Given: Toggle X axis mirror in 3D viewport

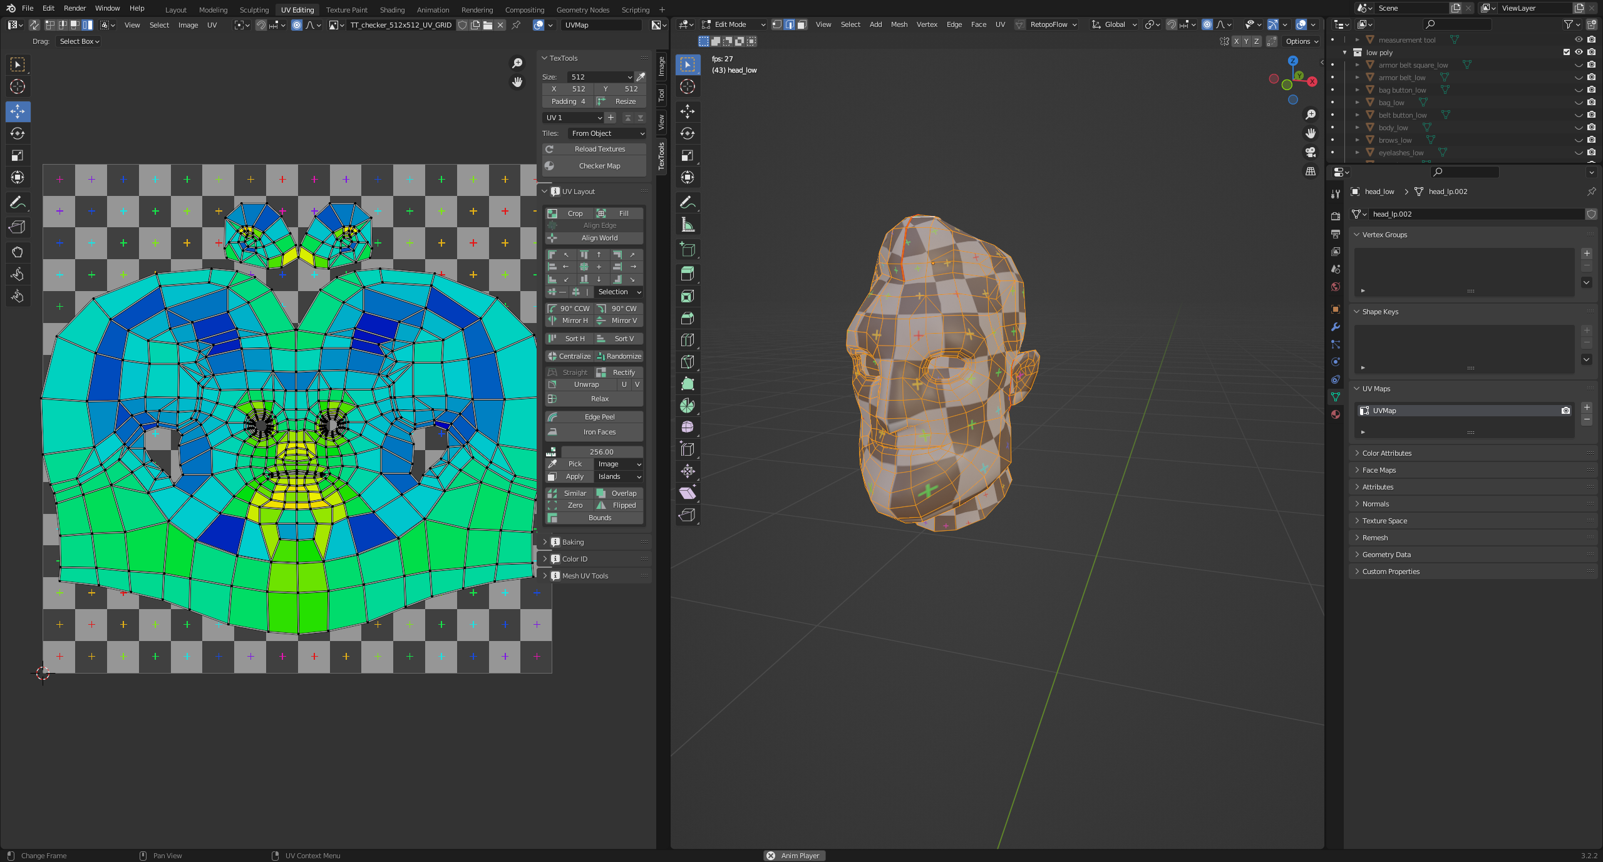Looking at the screenshot, I should coord(1236,41).
